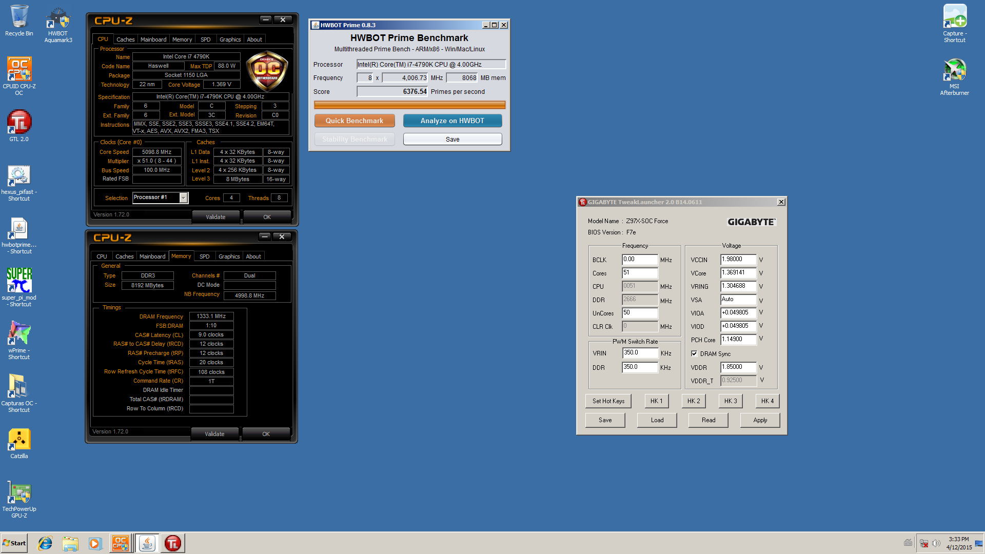Open TechPowerUp GPU-Z desktop icon
Image resolution: width=985 pixels, height=554 pixels.
(19, 500)
